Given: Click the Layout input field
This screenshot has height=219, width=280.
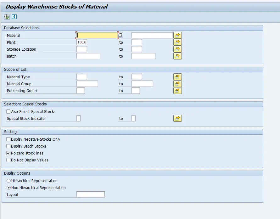Looking at the screenshot, I should tap(90, 195).
